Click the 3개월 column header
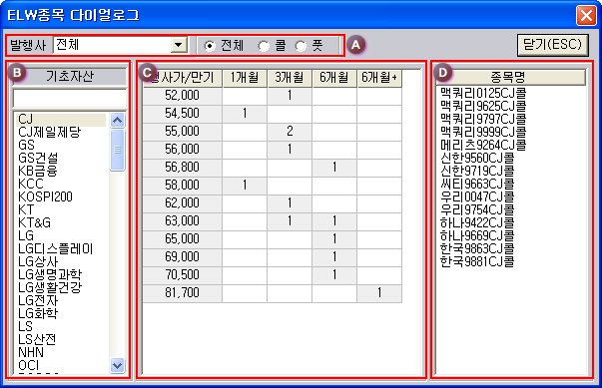602x388 pixels. coord(290,78)
